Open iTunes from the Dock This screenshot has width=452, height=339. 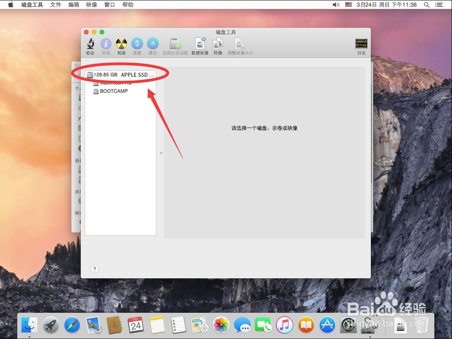[284, 325]
